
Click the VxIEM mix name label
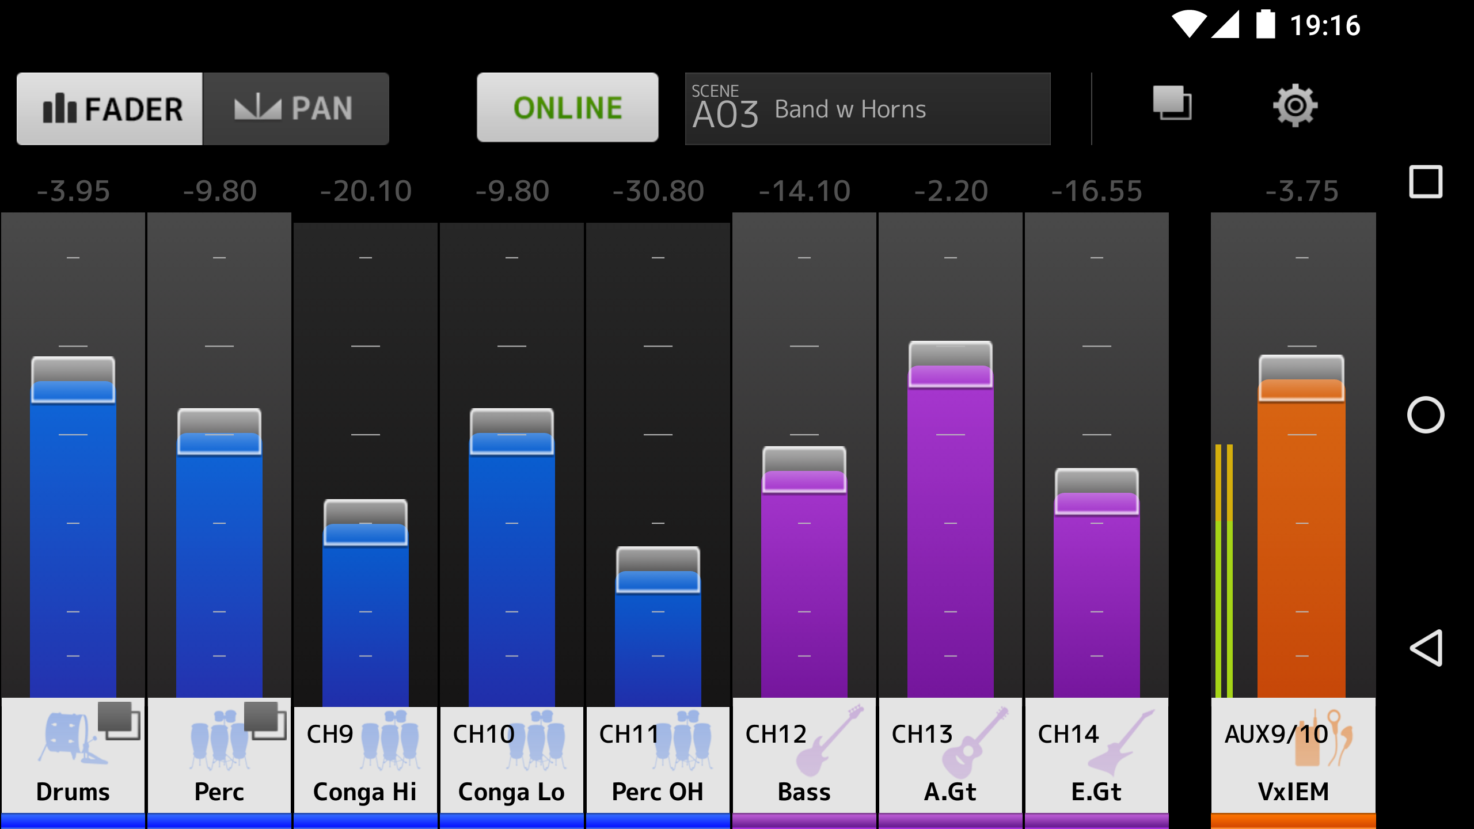[x=1294, y=792]
